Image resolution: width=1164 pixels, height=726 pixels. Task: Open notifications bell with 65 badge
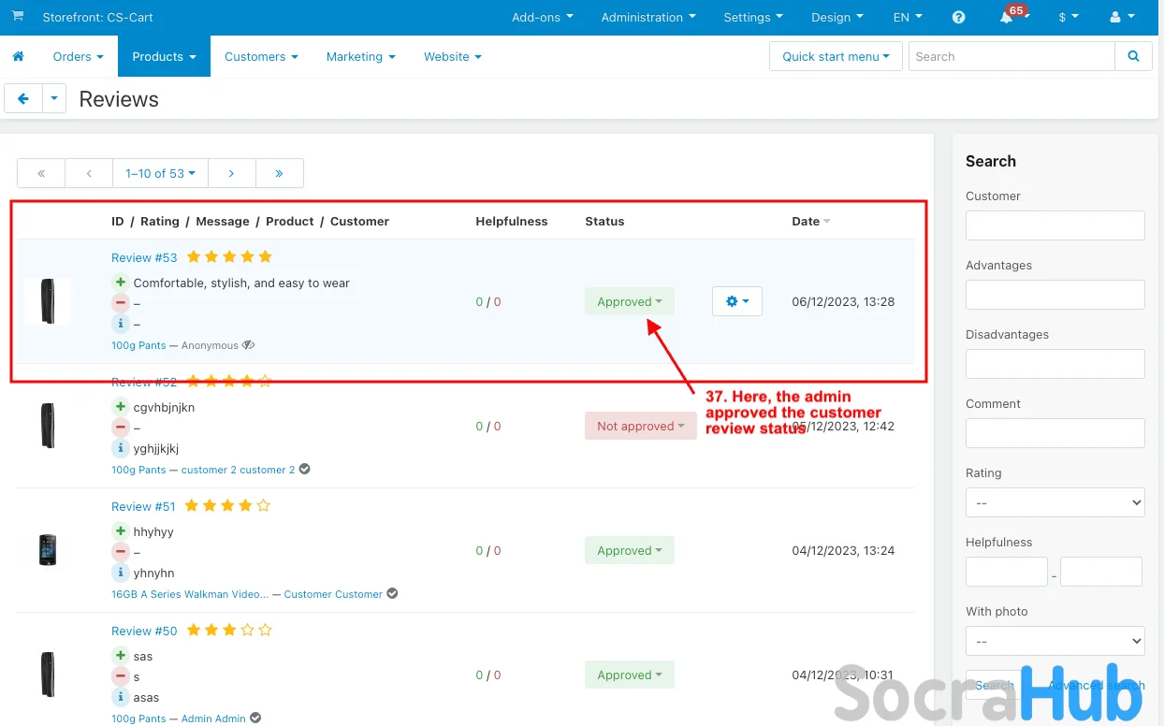(x=1007, y=18)
